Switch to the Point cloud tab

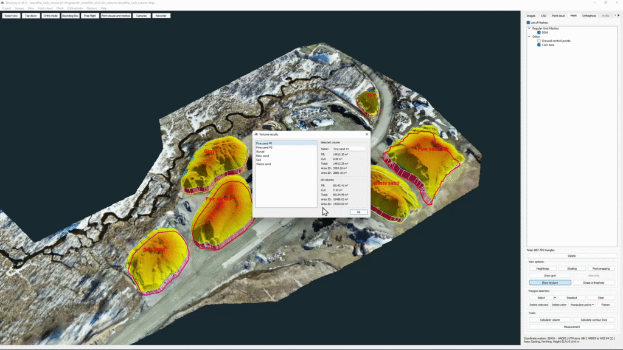coord(559,16)
